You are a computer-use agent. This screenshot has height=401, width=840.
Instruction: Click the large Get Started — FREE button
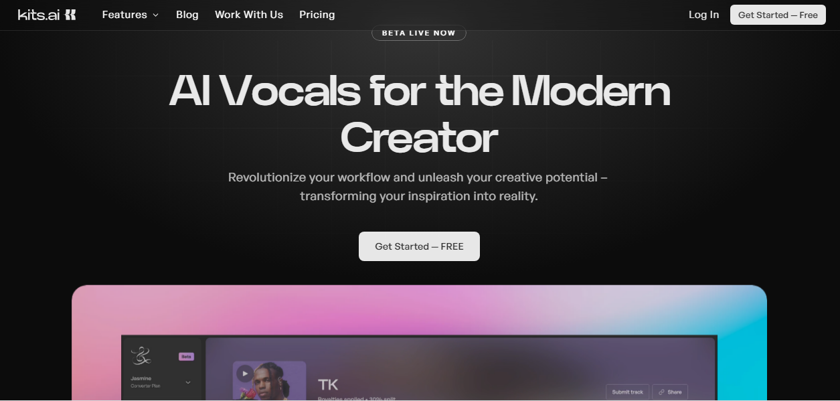(419, 246)
